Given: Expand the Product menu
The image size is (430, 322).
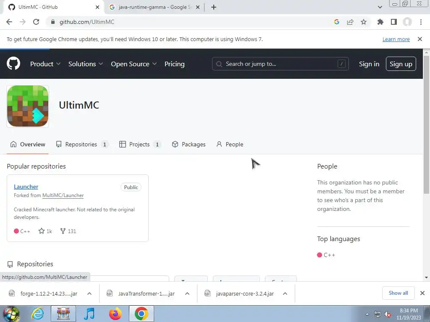Looking at the screenshot, I should click(x=45, y=64).
